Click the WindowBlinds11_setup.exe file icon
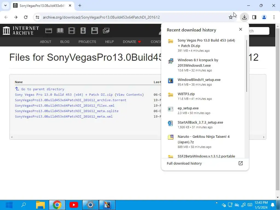Screen dimensions: 280x210 [171, 81]
